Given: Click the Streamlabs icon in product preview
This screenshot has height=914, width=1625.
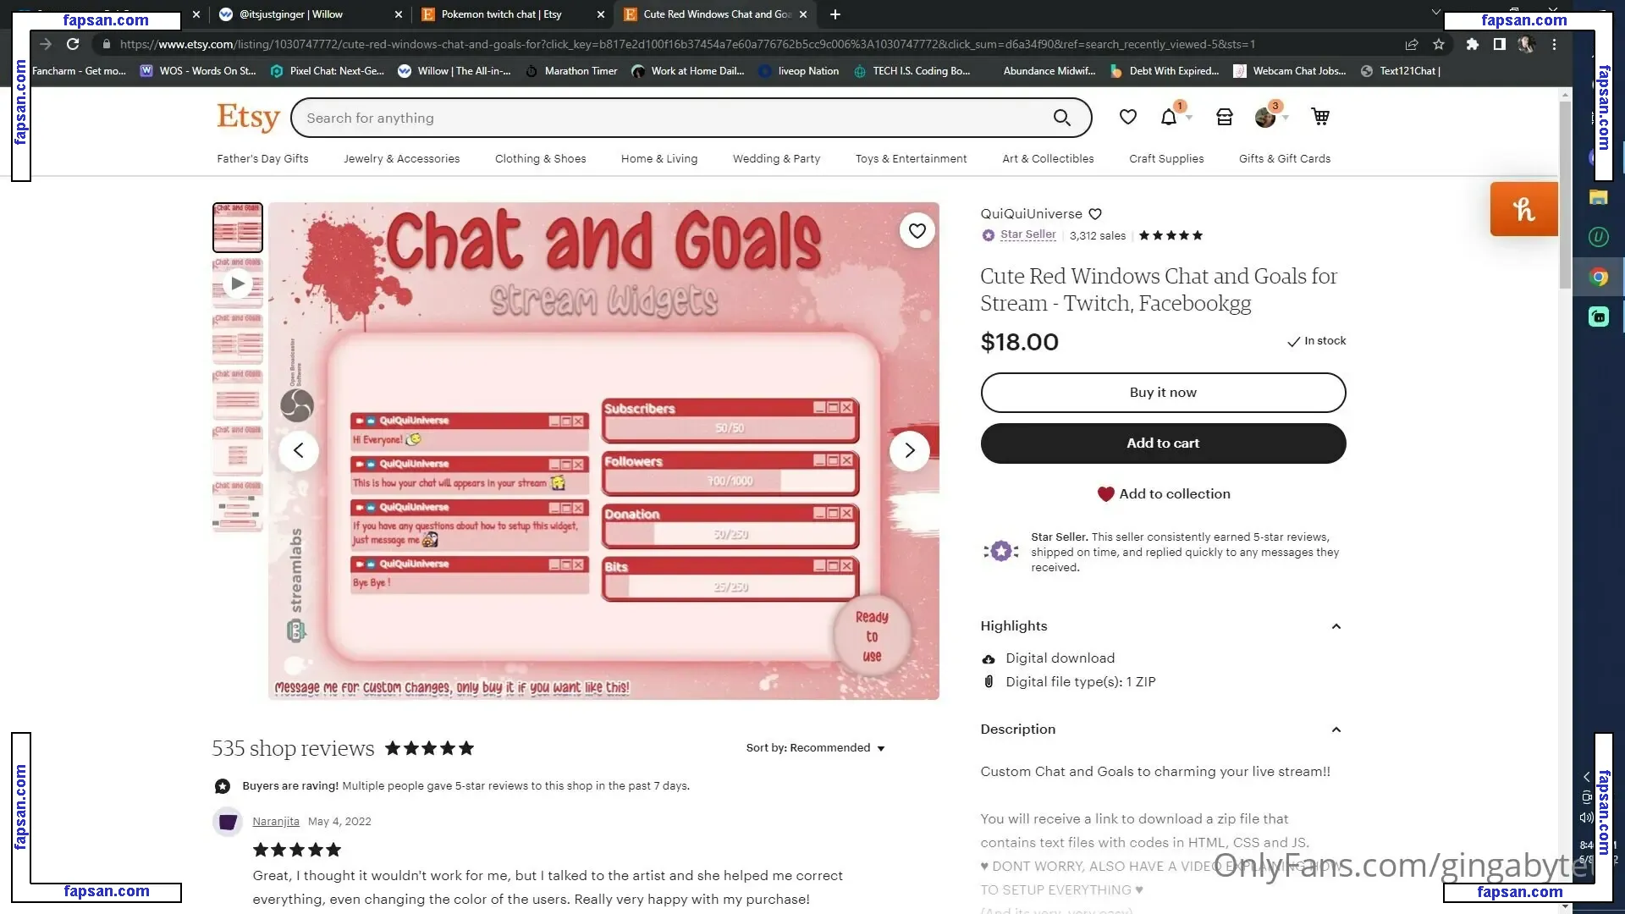Looking at the screenshot, I should (294, 630).
